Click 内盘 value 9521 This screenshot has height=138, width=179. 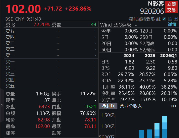[91, 107]
